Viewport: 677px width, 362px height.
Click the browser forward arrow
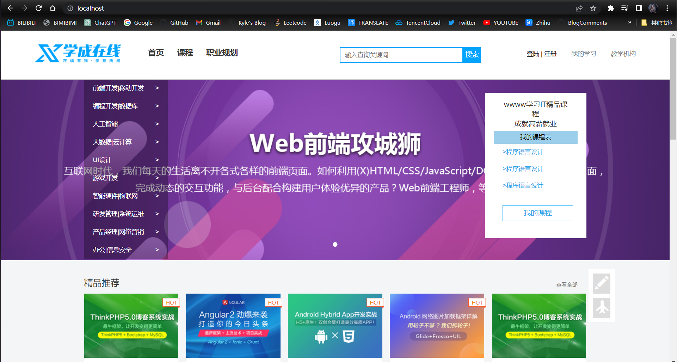pos(24,8)
